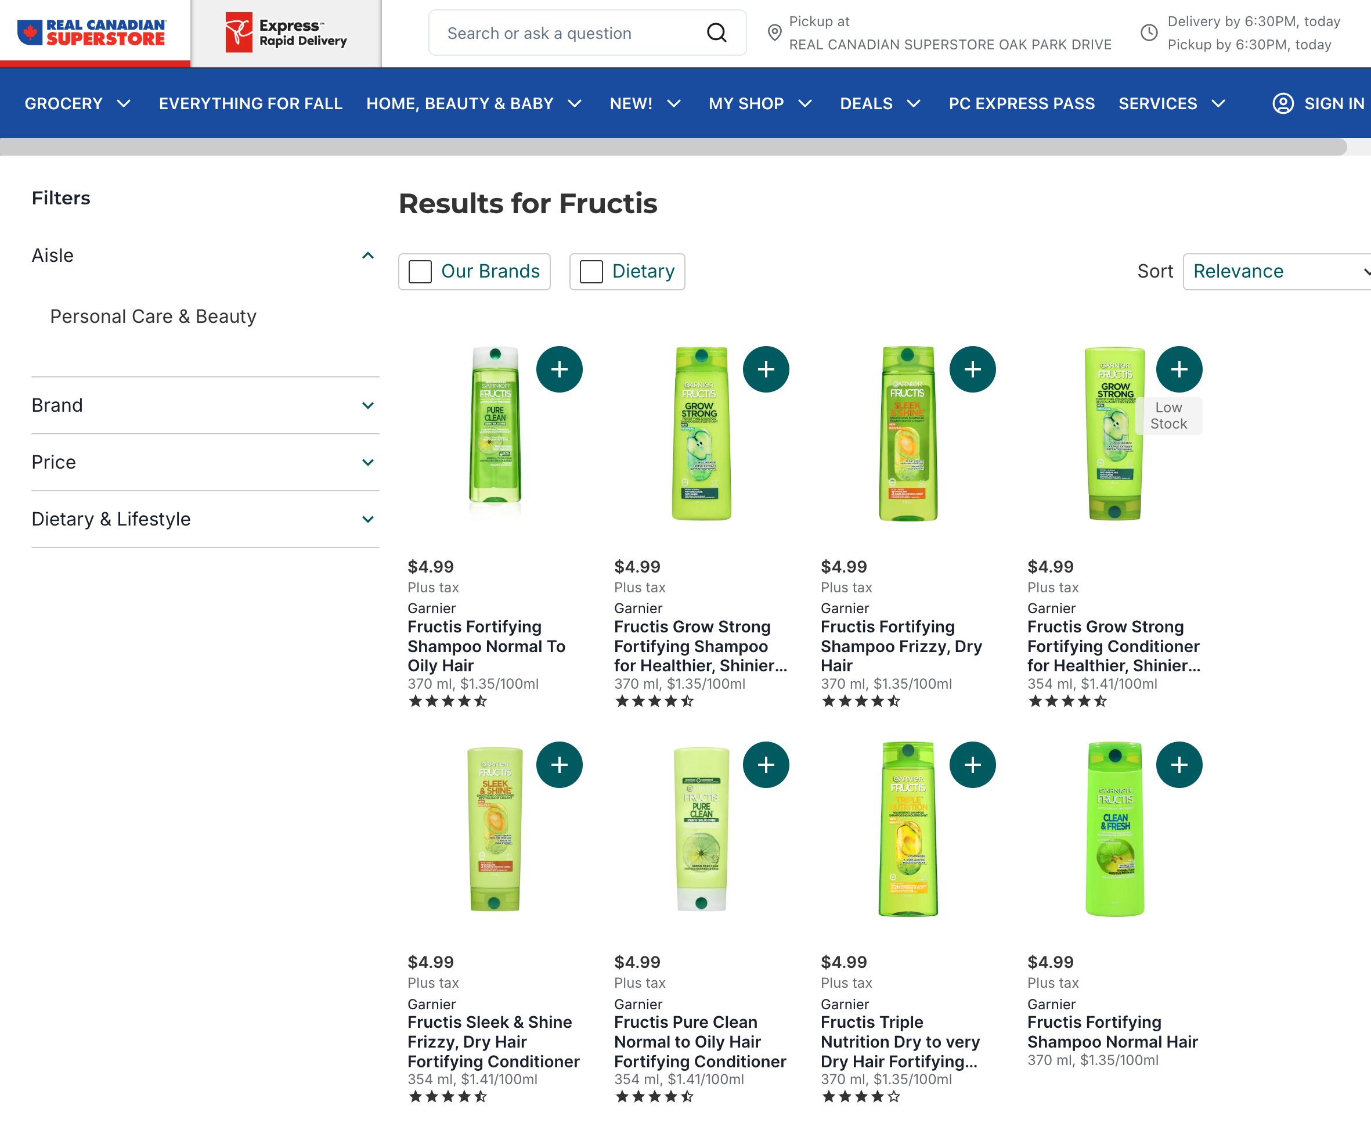
Task: Open Fructis Grow Strong Fortifying Shampoo title
Action: pyautogui.click(x=701, y=646)
